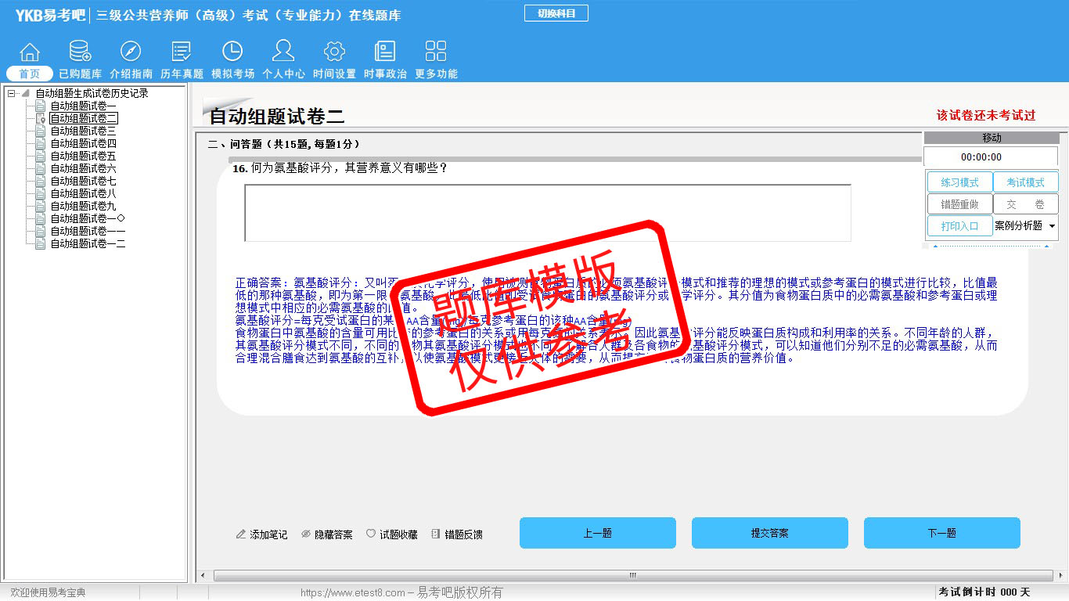Screen dimensions: 1069x601
Task: Click the 首页 home icon
Action: [30, 52]
